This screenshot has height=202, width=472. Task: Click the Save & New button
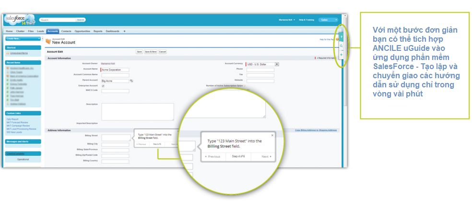151,52
